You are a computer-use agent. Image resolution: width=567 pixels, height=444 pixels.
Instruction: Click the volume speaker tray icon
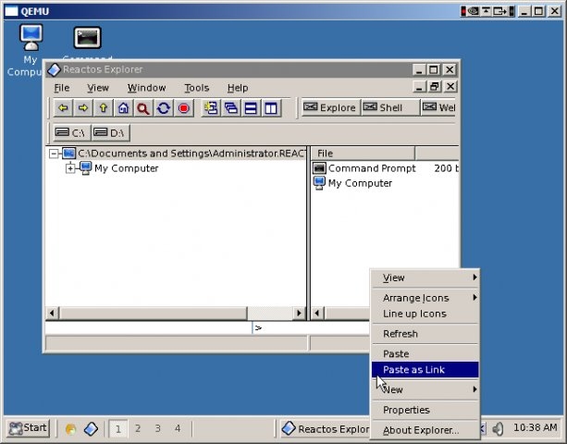coord(499,429)
